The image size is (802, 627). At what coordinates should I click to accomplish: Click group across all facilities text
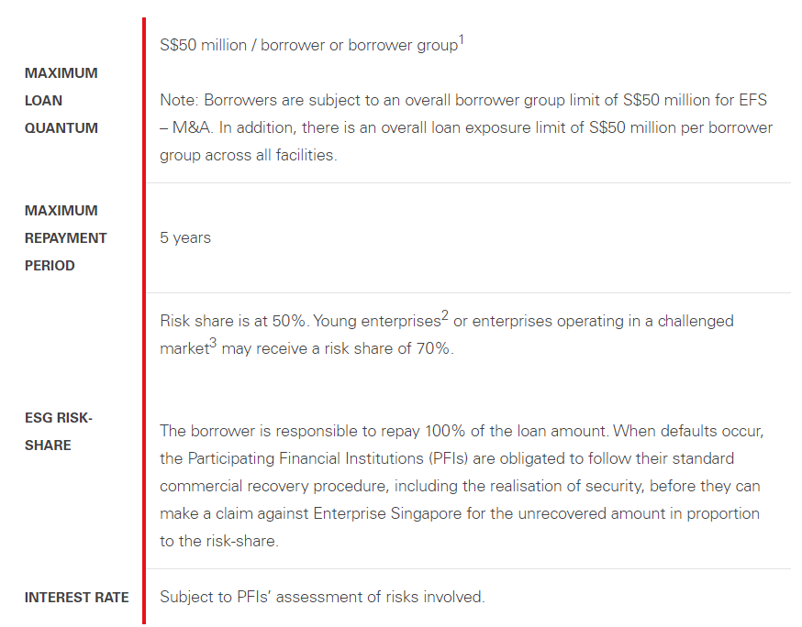248,155
